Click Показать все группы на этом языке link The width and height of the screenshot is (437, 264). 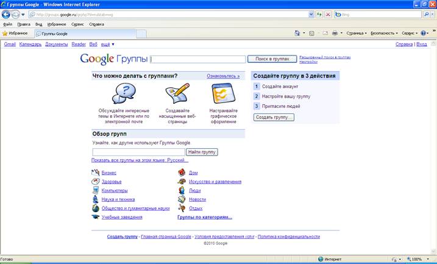pyautogui.click(x=140, y=160)
